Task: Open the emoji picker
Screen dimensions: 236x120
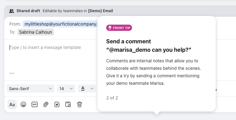Action: click(23, 104)
